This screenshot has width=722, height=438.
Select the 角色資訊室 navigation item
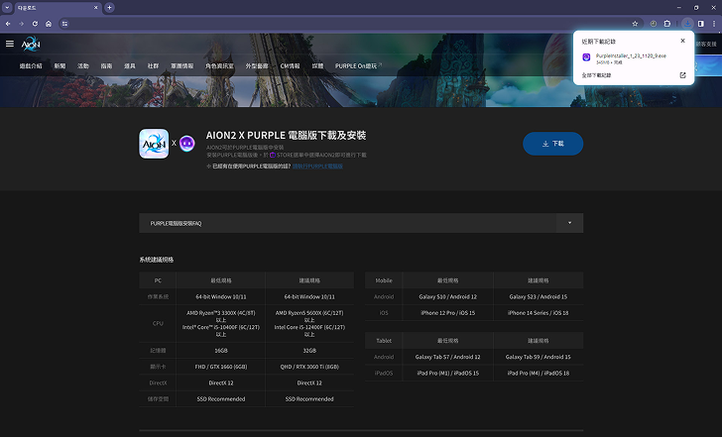[219, 65]
